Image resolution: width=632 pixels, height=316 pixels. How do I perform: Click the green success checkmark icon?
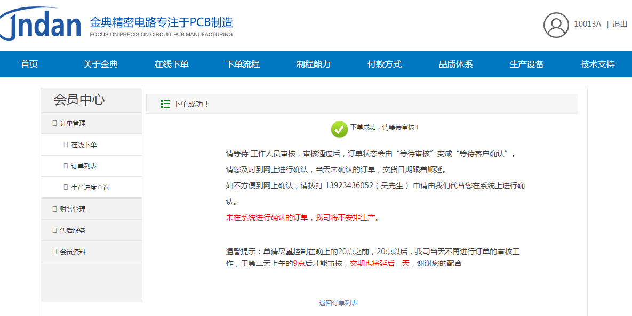[339, 129]
